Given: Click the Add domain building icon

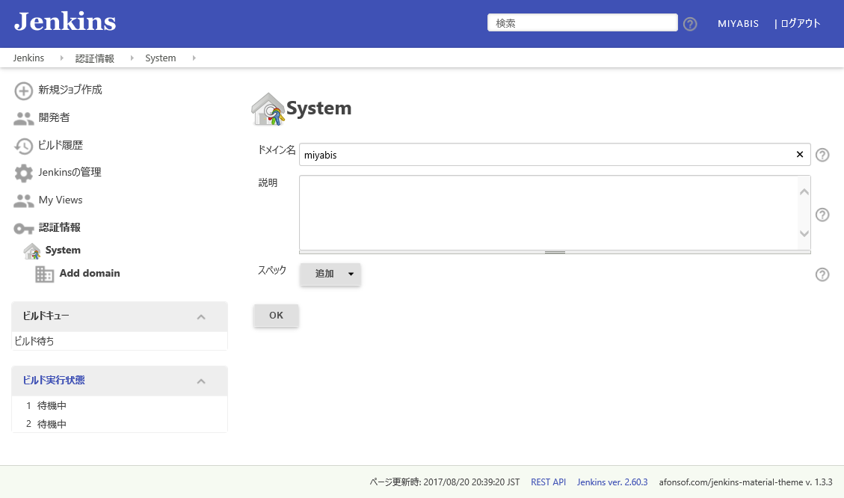Looking at the screenshot, I should tap(44, 274).
